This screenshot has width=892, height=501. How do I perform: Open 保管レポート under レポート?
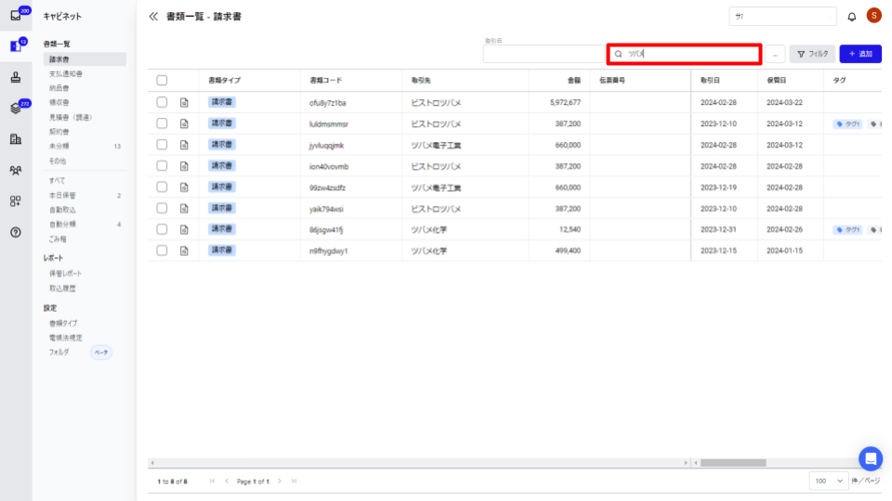tap(66, 274)
